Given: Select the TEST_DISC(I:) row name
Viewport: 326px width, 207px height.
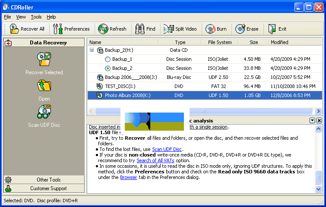Looking at the screenshot, I should pos(120,86).
